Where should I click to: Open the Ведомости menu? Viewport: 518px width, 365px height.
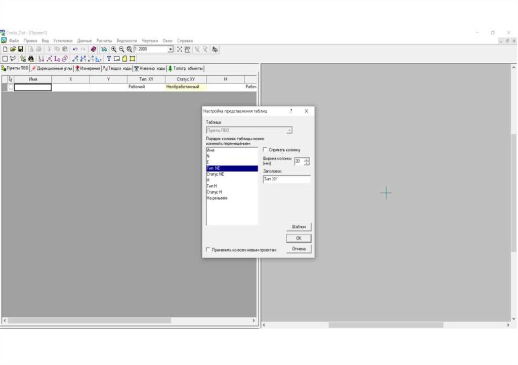pos(126,40)
